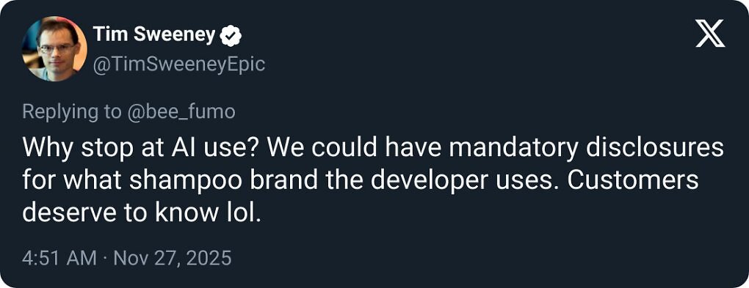
Task: Click 'deserve to know lol.' text line
Action: [142, 213]
